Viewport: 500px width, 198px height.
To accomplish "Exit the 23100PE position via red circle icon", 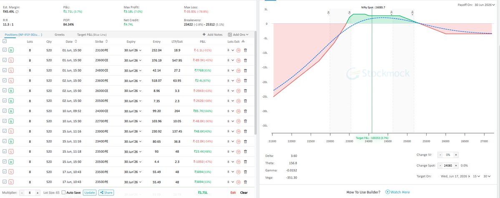I will pyautogui.click(x=238, y=50).
